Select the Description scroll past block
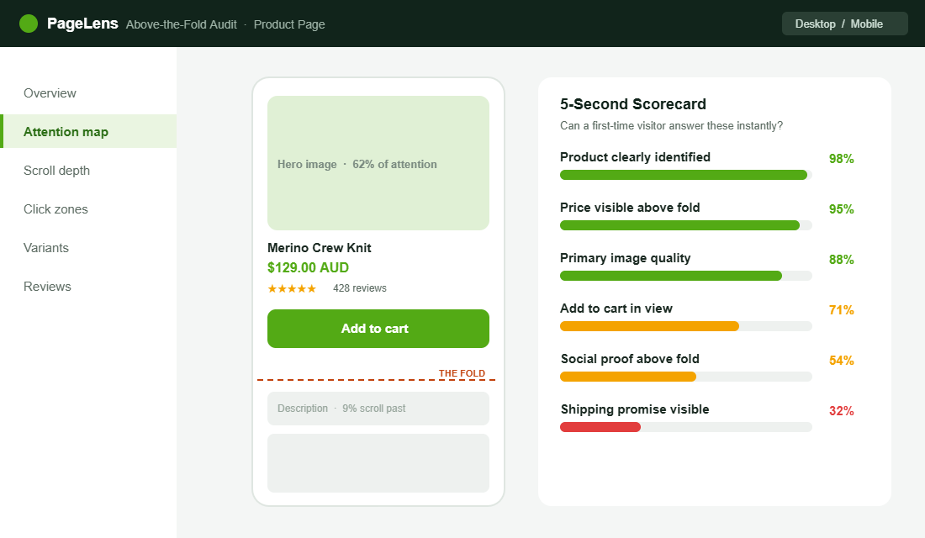Image resolution: width=925 pixels, height=538 pixels. [378, 409]
